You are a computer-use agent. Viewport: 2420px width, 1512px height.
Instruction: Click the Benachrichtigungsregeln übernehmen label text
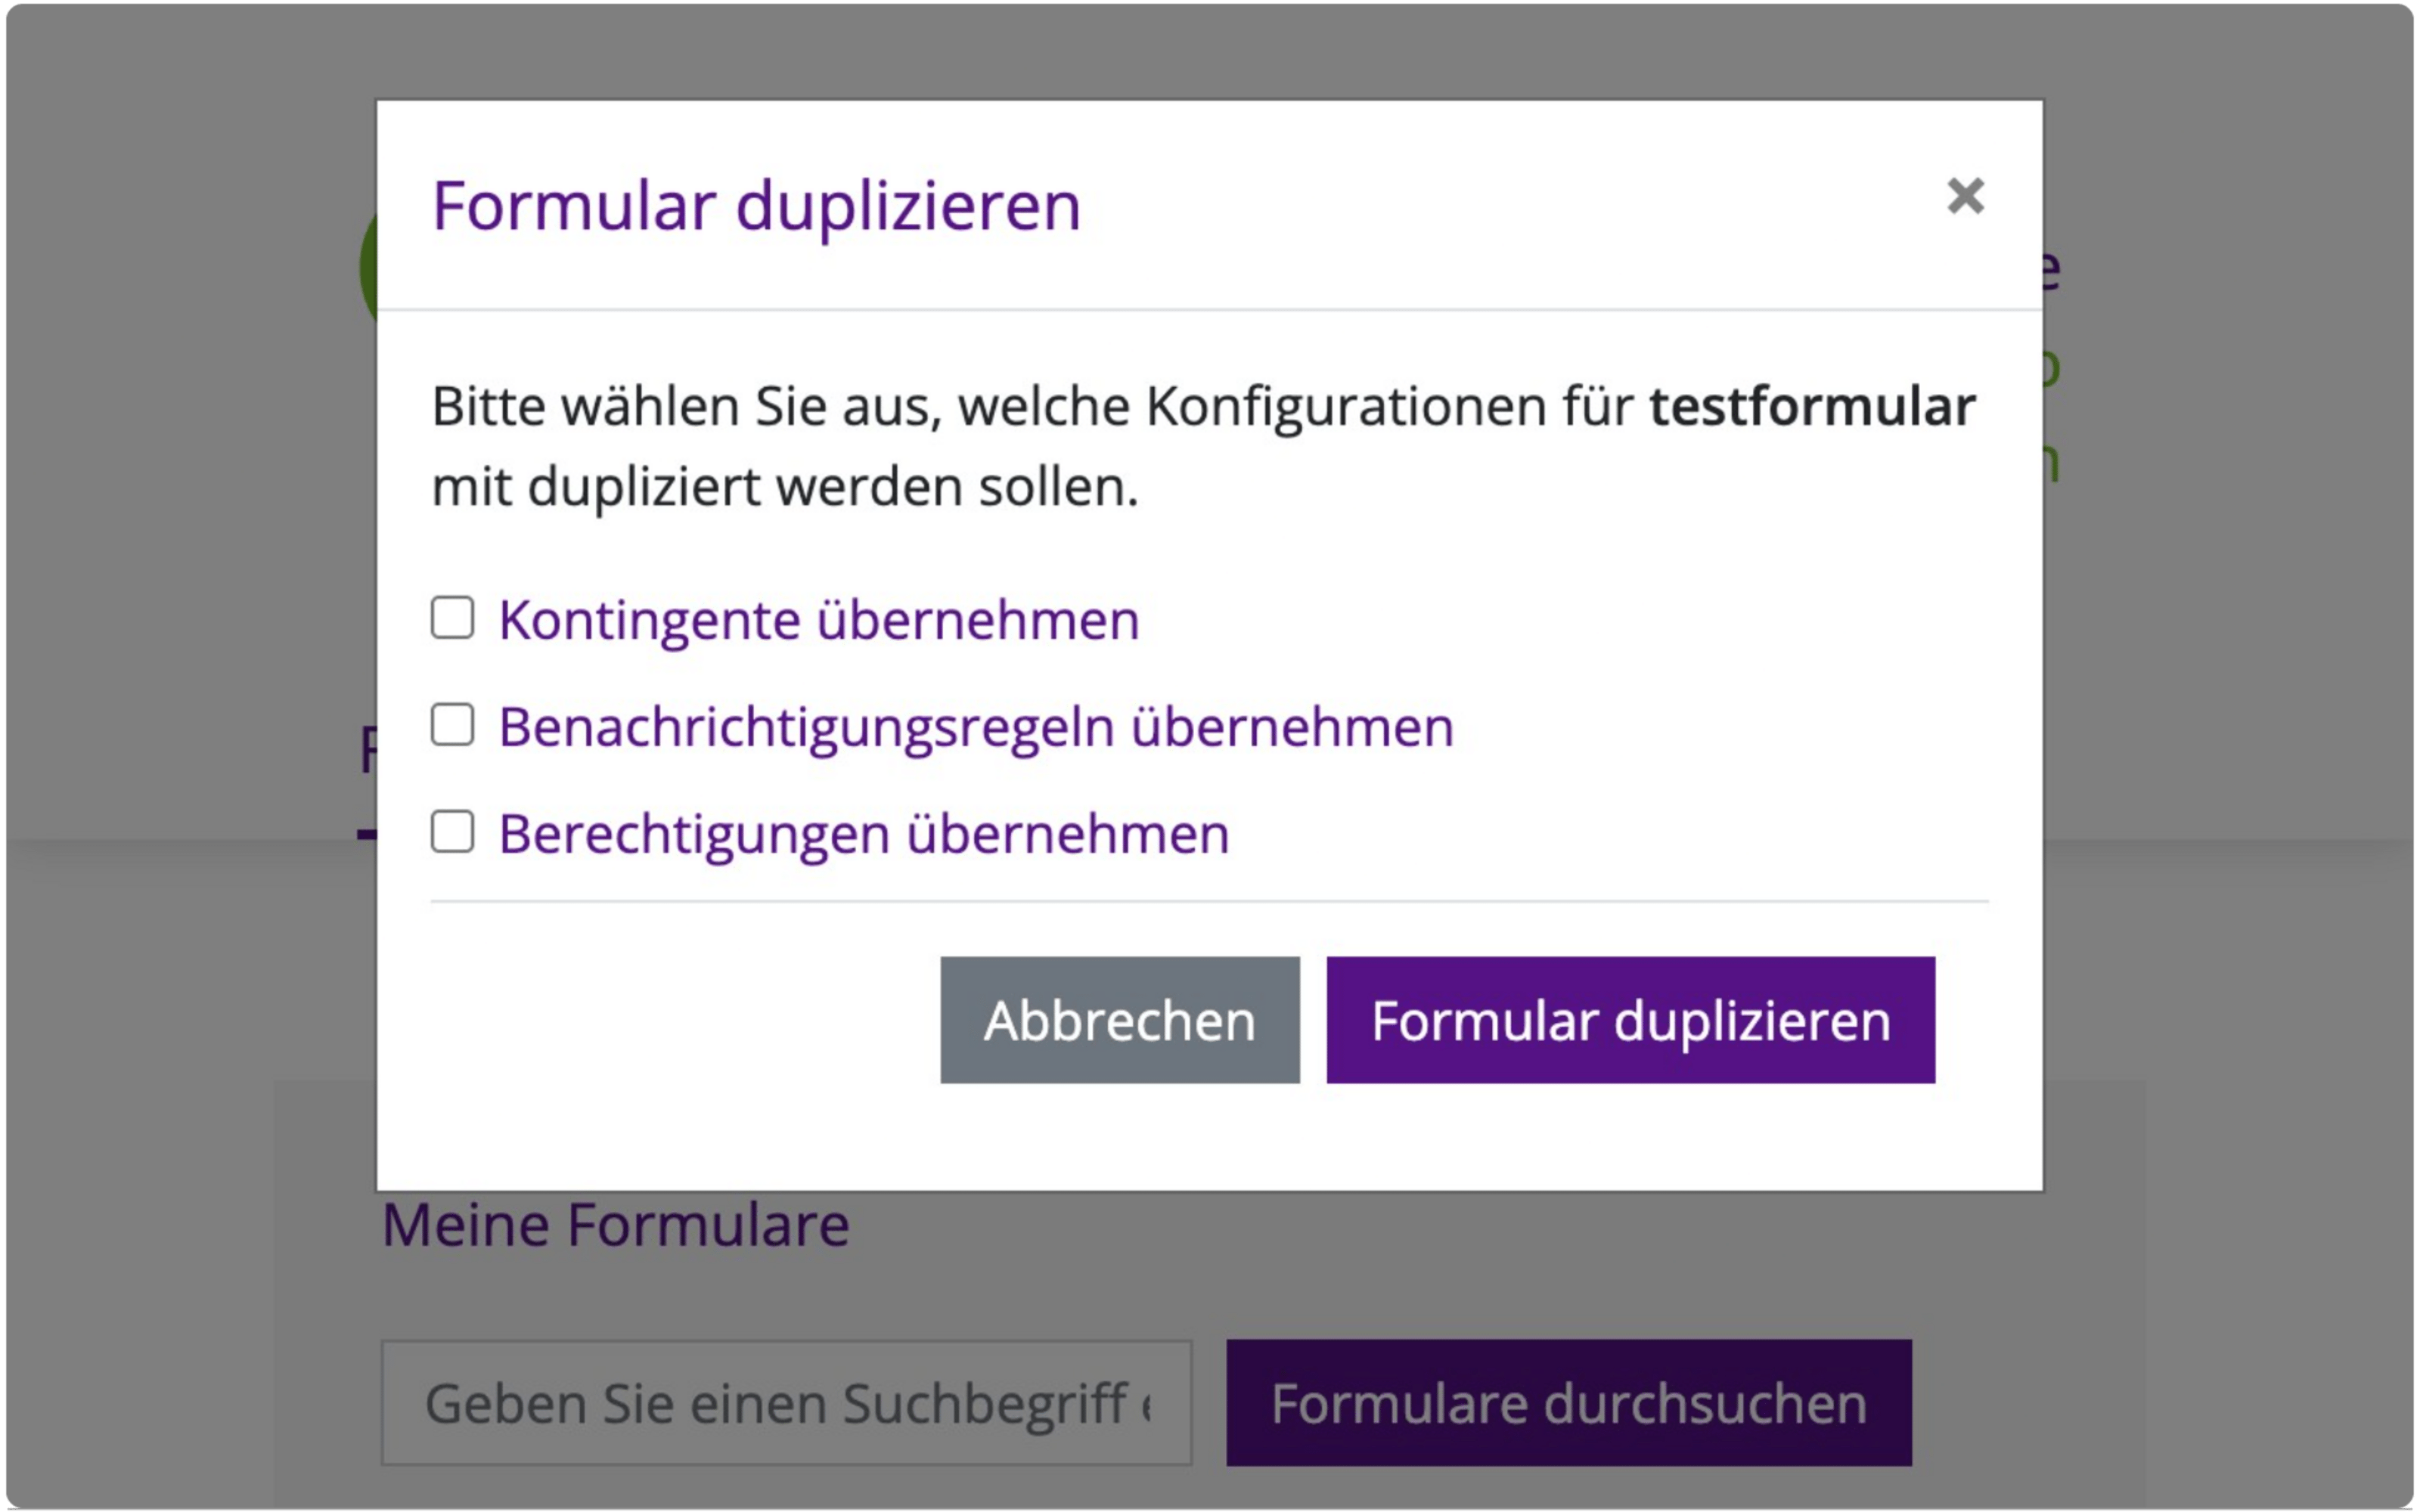pyautogui.click(x=976, y=727)
